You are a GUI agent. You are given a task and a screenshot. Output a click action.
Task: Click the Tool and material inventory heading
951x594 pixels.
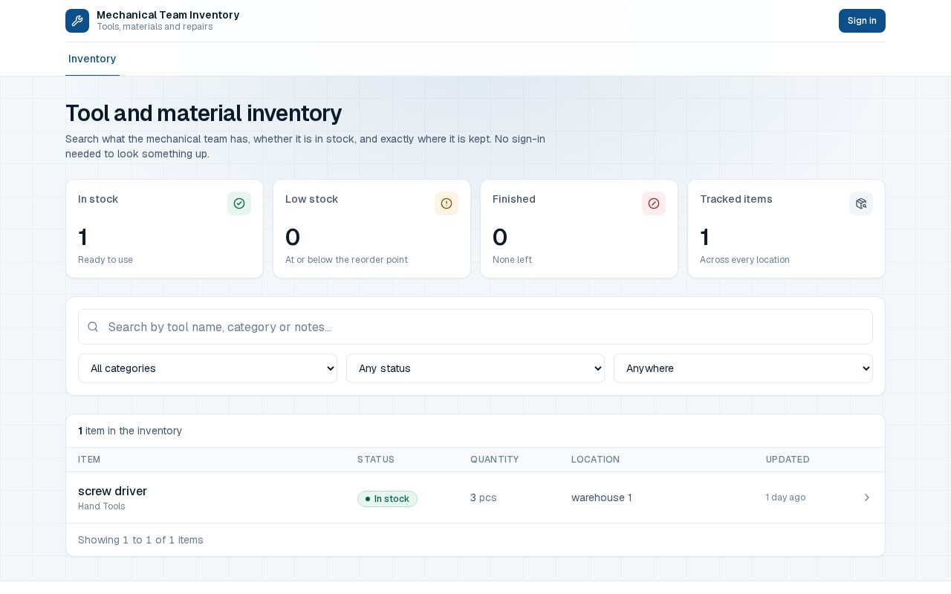[x=204, y=113]
